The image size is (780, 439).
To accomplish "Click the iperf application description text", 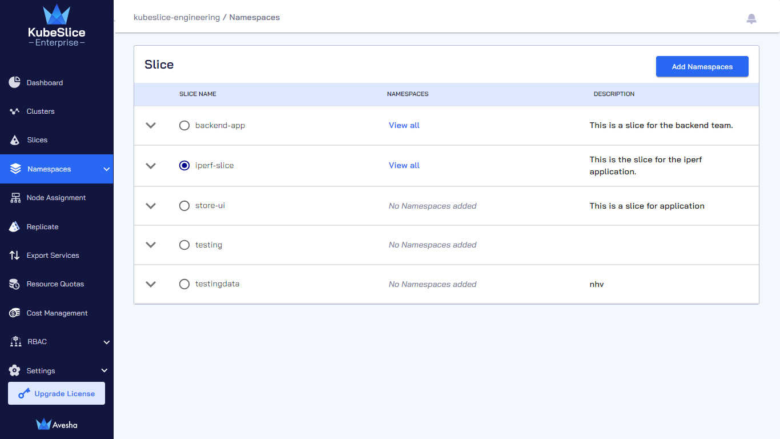I will [x=646, y=165].
